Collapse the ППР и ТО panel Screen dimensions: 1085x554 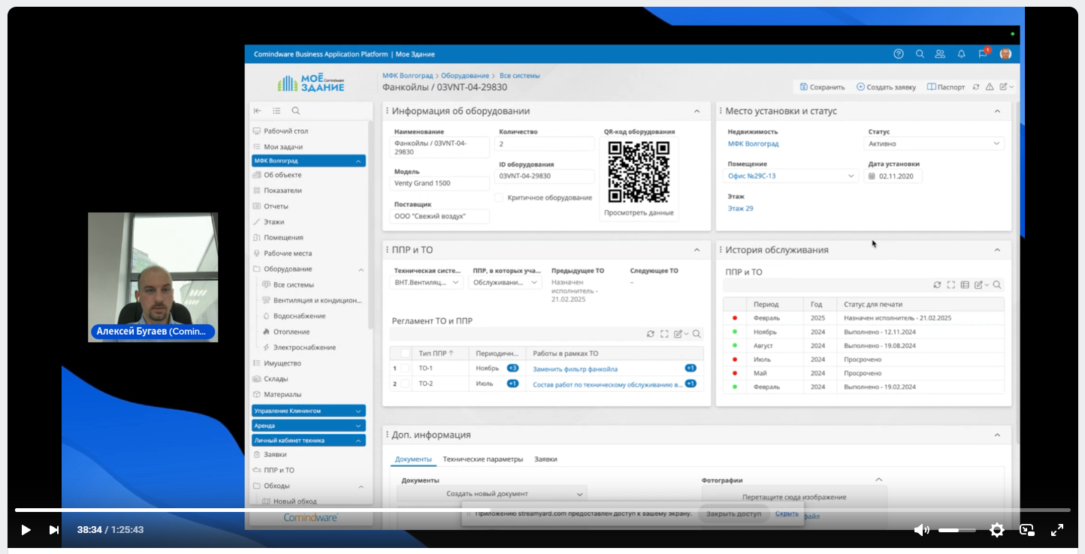(697, 250)
